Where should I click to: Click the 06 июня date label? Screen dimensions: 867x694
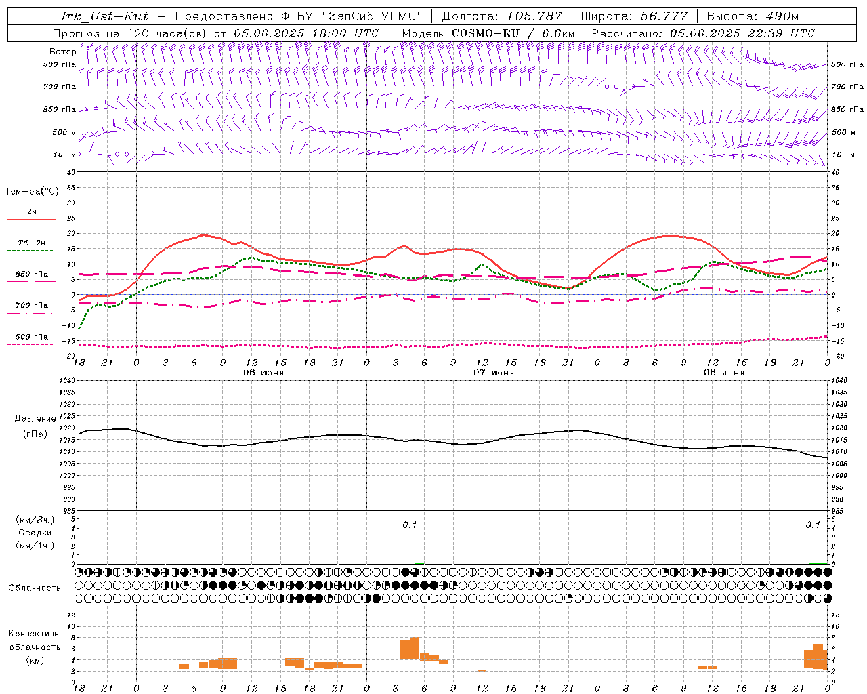tap(263, 373)
